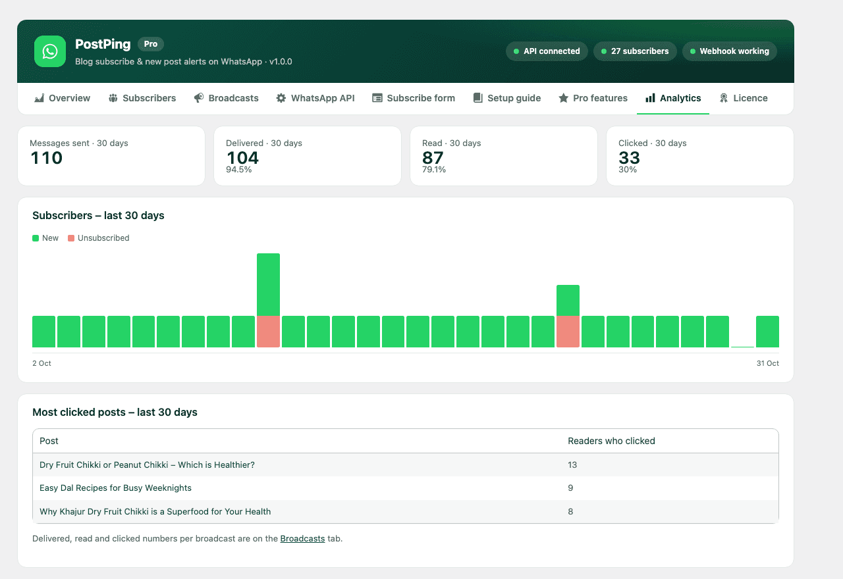Image resolution: width=843 pixels, height=579 pixels.
Task: Open the Overview tab
Action: click(63, 98)
